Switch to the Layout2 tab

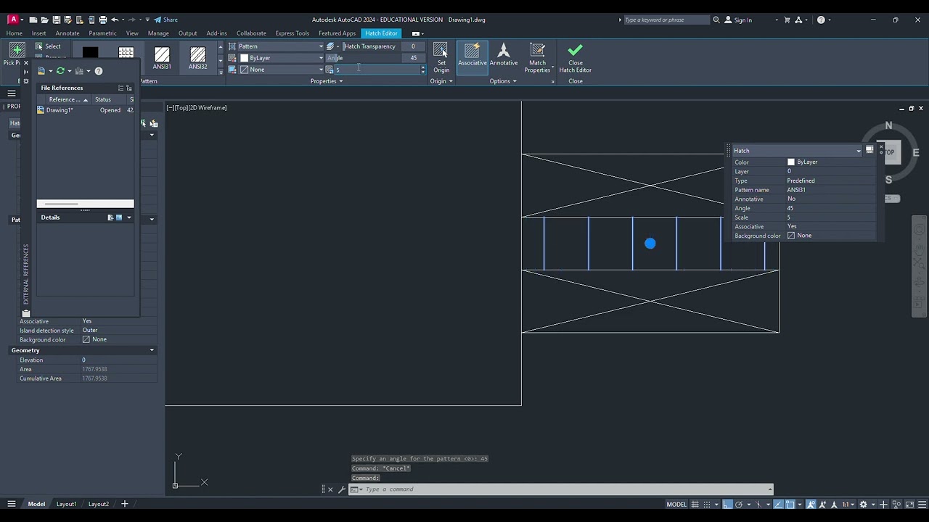98,504
